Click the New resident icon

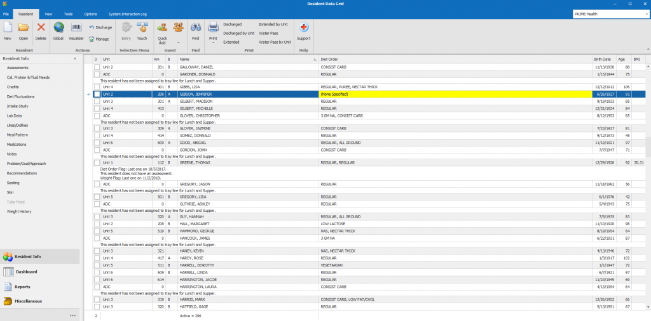click(8, 29)
